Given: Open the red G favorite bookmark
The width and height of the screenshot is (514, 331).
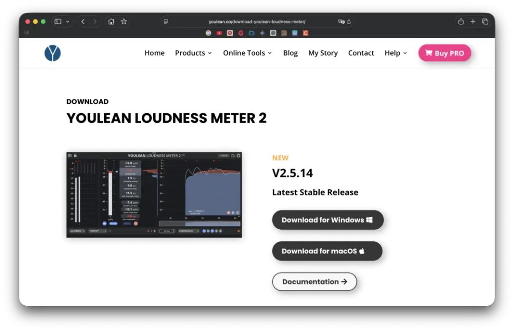Looking at the screenshot, I should 241,33.
